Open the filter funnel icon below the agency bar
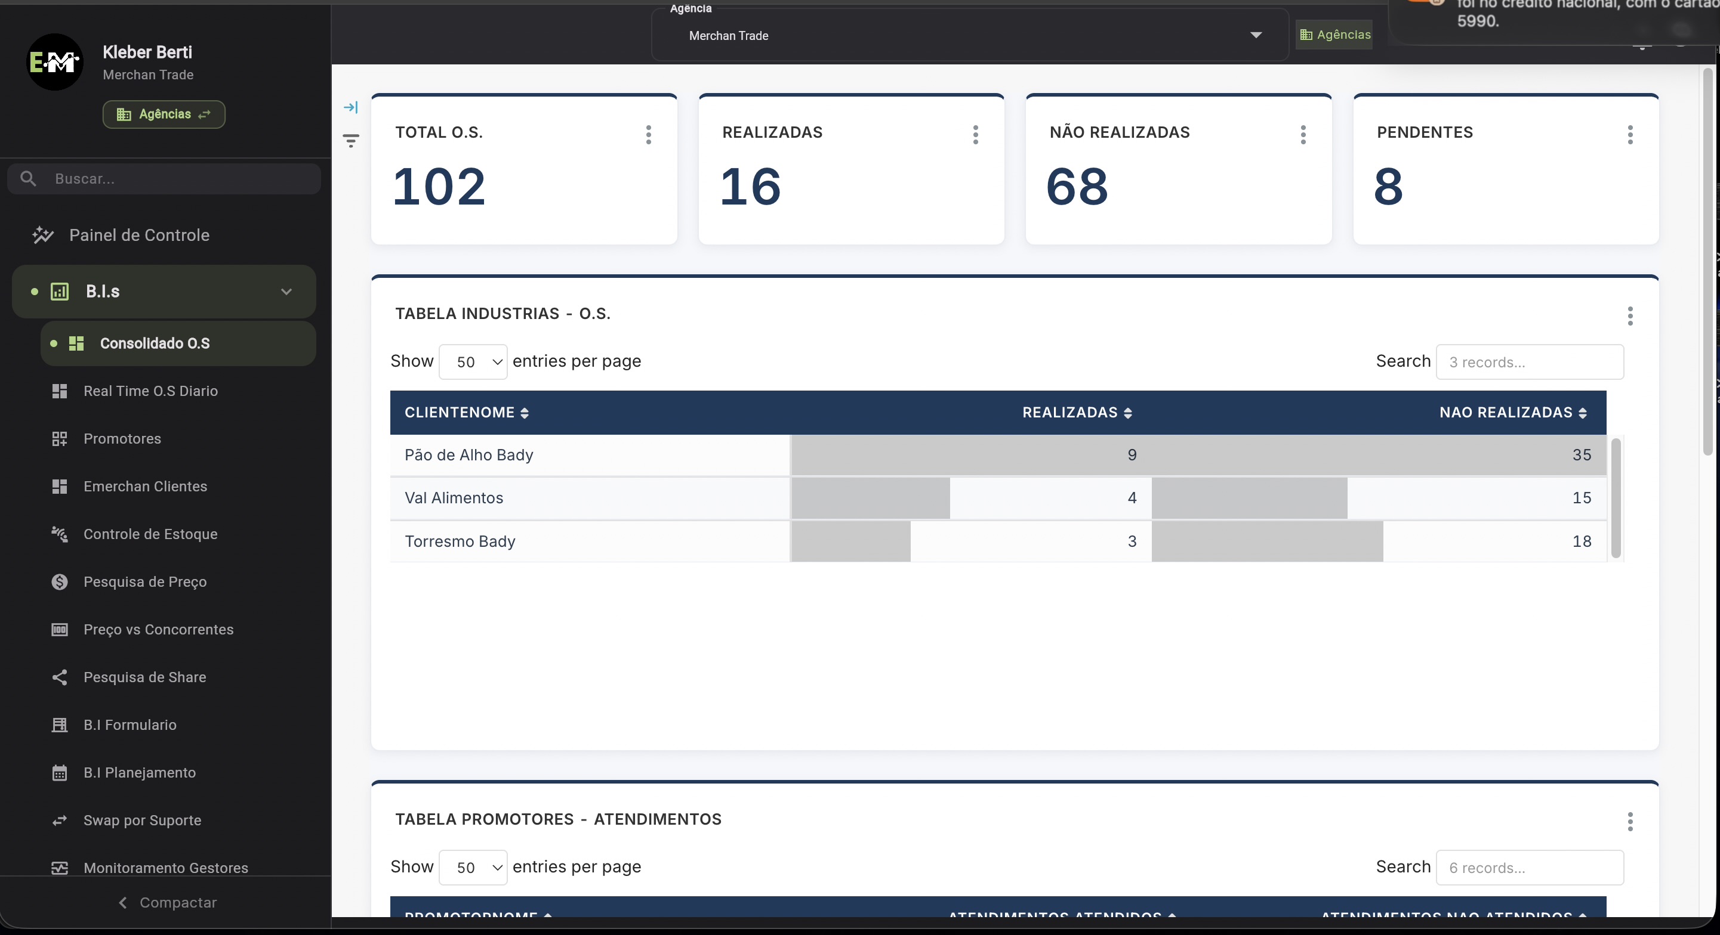 pyautogui.click(x=352, y=141)
